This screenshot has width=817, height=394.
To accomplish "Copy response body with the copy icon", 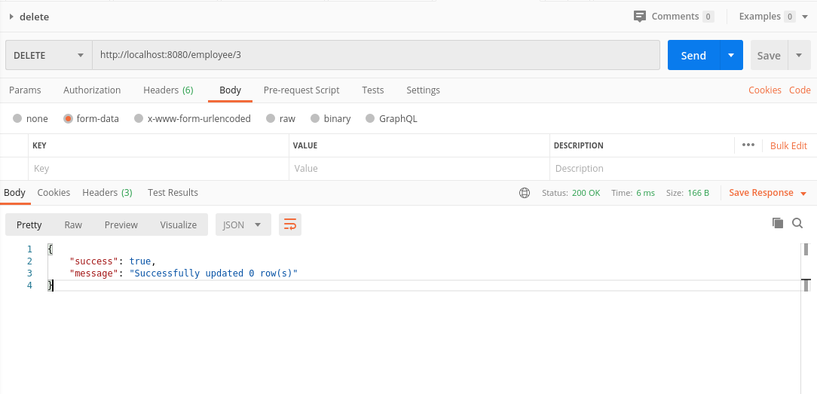I will click(778, 223).
